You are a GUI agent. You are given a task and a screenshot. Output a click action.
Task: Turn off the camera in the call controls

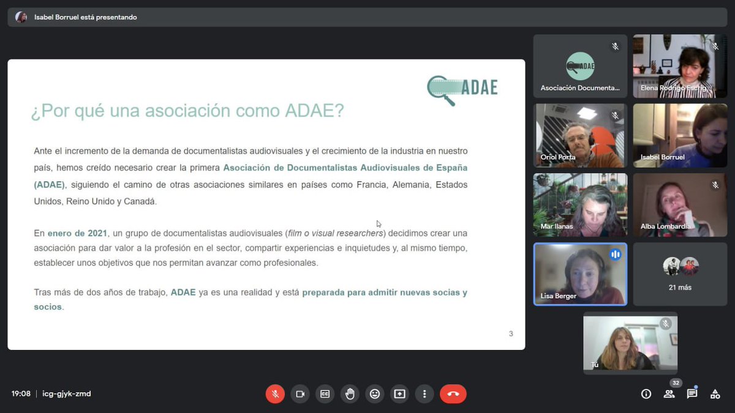click(x=300, y=394)
